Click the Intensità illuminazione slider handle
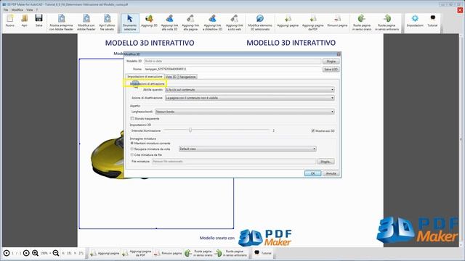 click(190, 130)
